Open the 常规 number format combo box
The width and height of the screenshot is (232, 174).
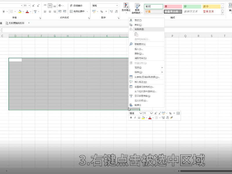click(105, 6)
